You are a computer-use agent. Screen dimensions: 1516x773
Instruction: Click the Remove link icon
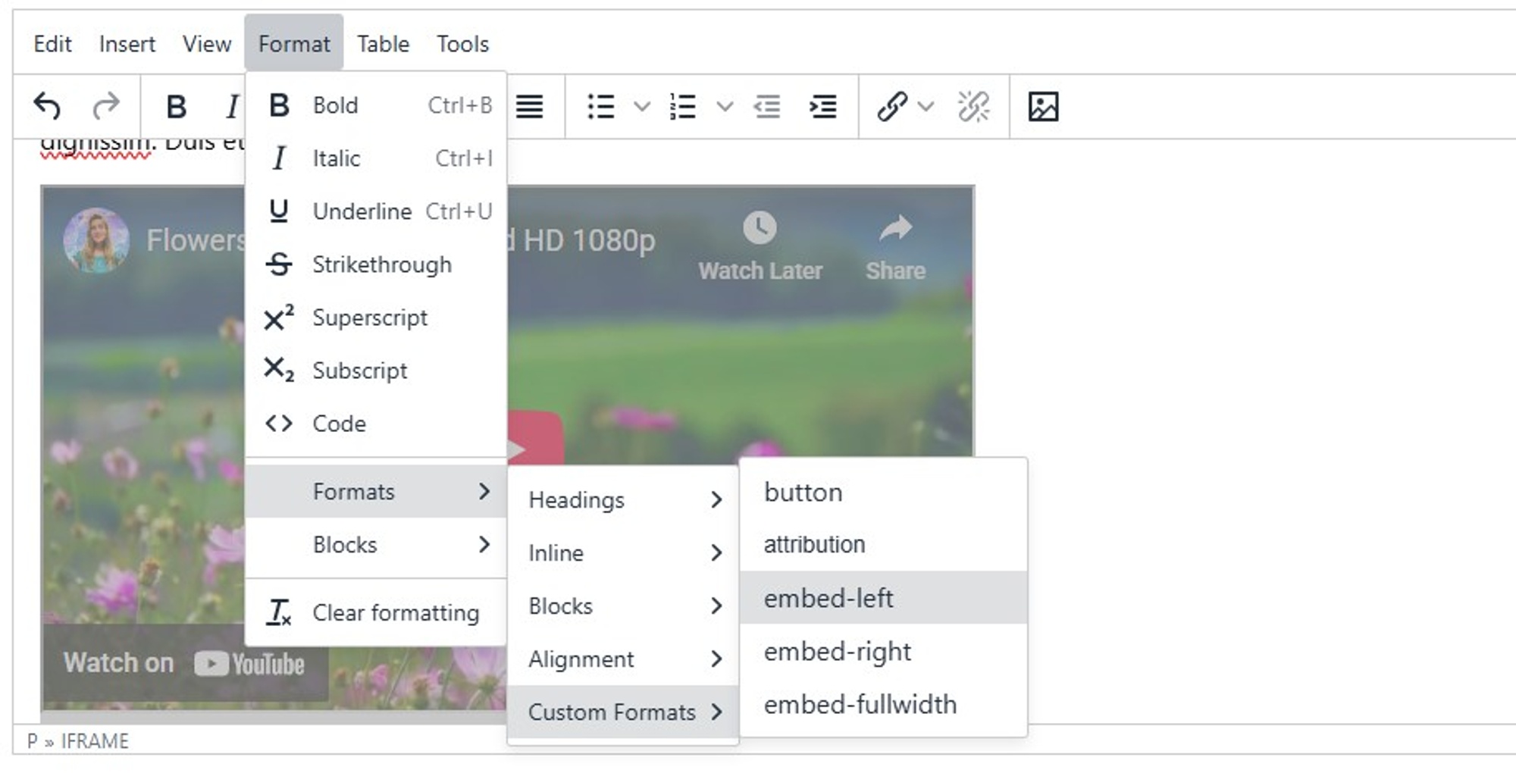click(x=974, y=107)
